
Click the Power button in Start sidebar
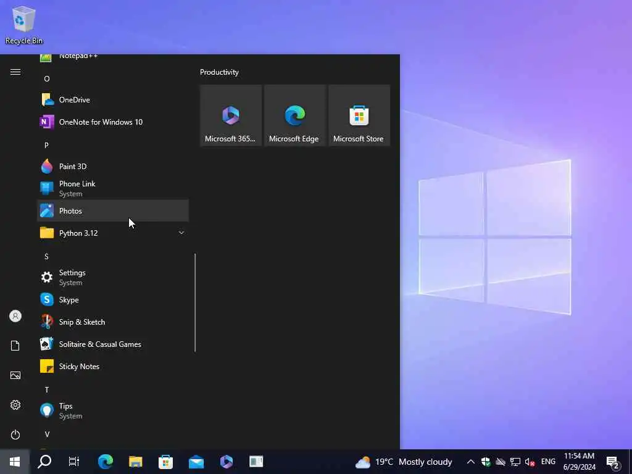click(x=15, y=434)
